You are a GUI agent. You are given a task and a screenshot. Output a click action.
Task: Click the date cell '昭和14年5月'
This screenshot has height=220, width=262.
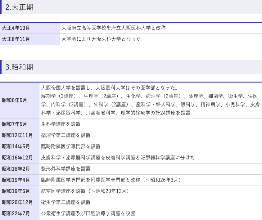tap(20, 147)
